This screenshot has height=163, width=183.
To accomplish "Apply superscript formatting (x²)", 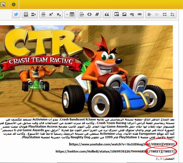I will (51, 14).
